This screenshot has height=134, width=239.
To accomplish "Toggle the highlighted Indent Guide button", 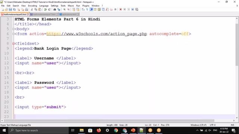I will [x=91, y=9].
